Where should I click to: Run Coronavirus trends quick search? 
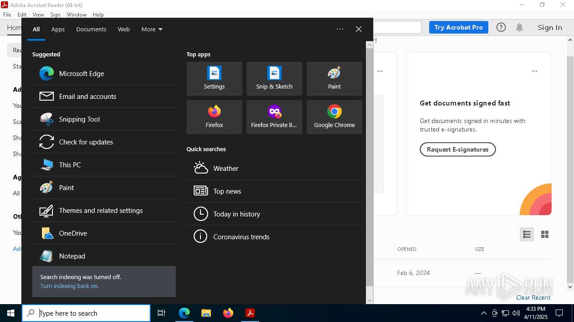[x=274, y=237]
